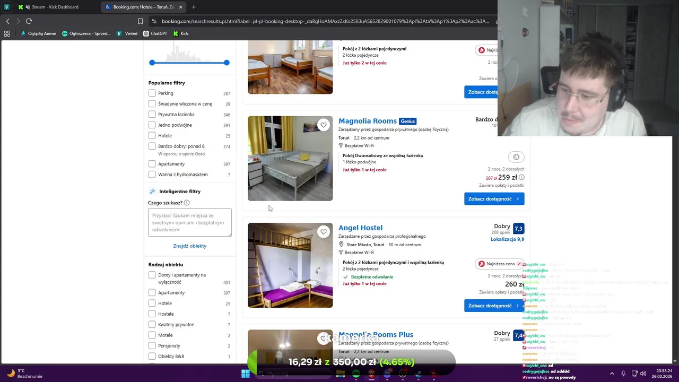This screenshot has width=679, height=382.
Task: Open Windows Start menu
Action: (x=246, y=374)
